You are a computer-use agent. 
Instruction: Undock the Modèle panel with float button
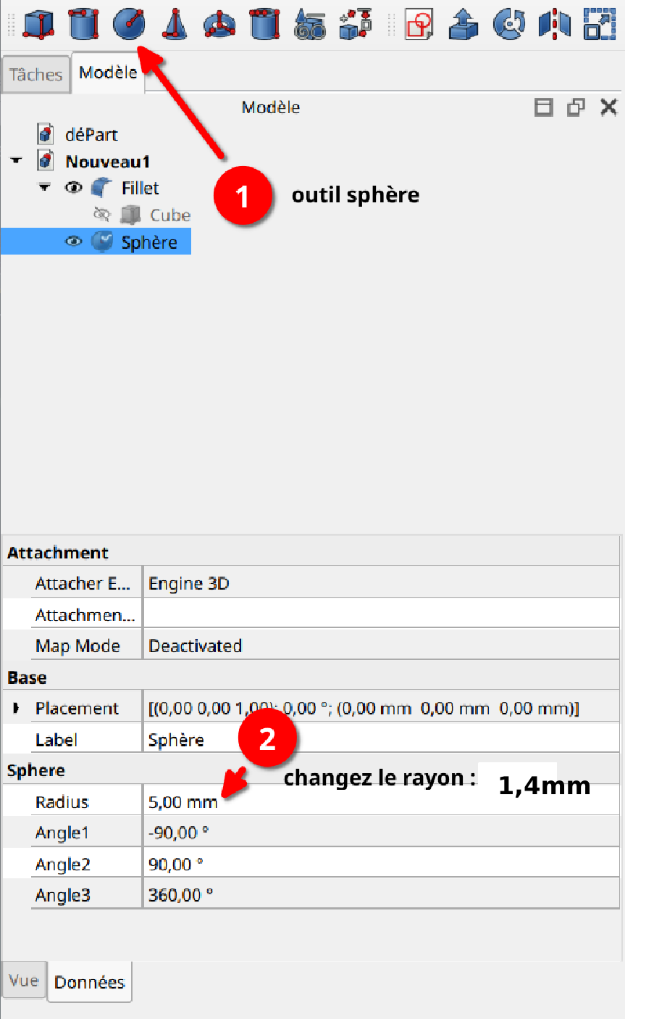tap(576, 107)
